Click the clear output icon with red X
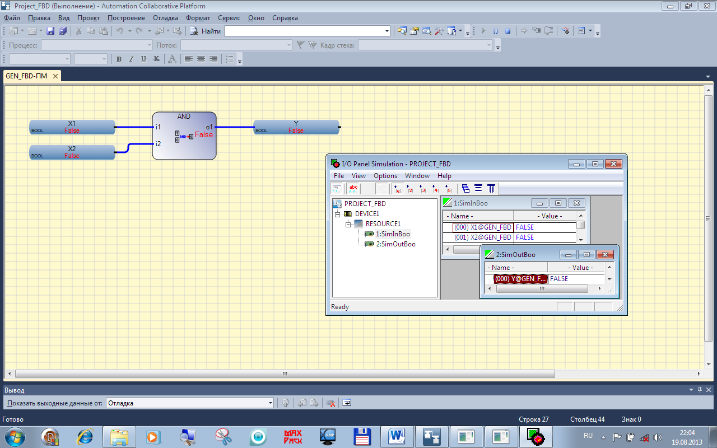717x448 pixels. click(x=330, y=403)
